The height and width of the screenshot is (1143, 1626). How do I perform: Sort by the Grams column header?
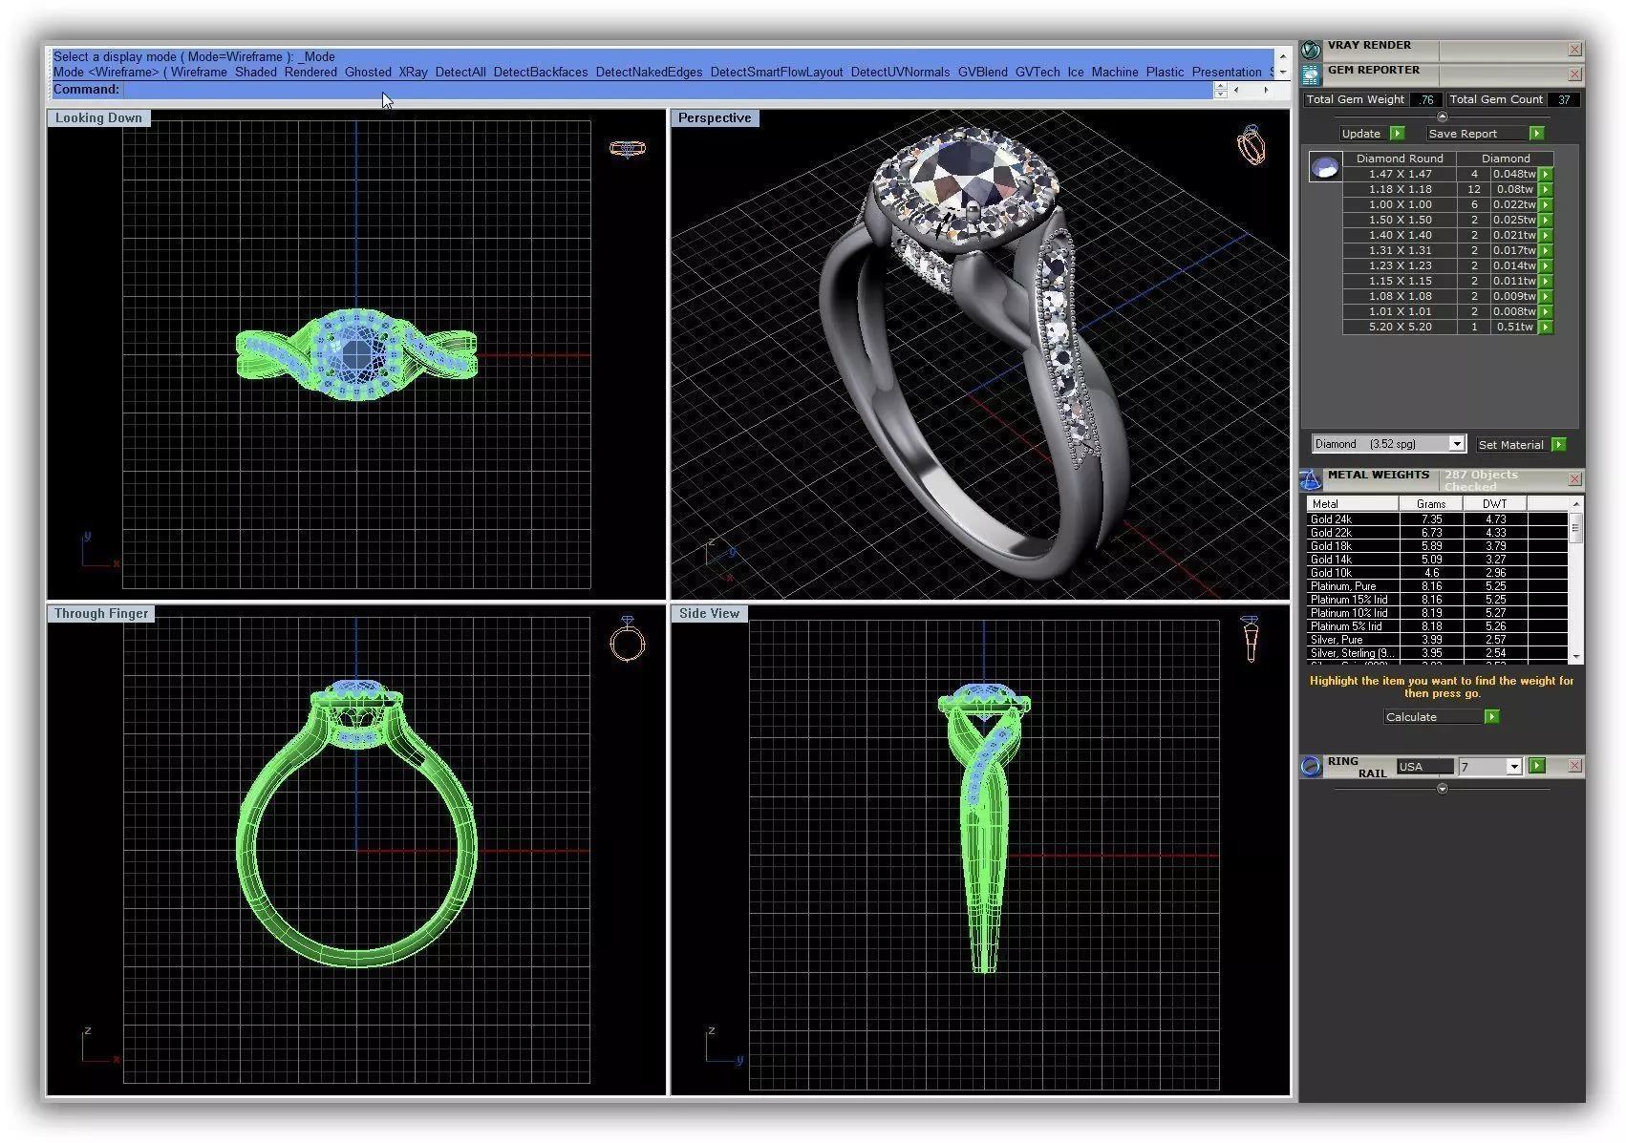(1430, 503)
